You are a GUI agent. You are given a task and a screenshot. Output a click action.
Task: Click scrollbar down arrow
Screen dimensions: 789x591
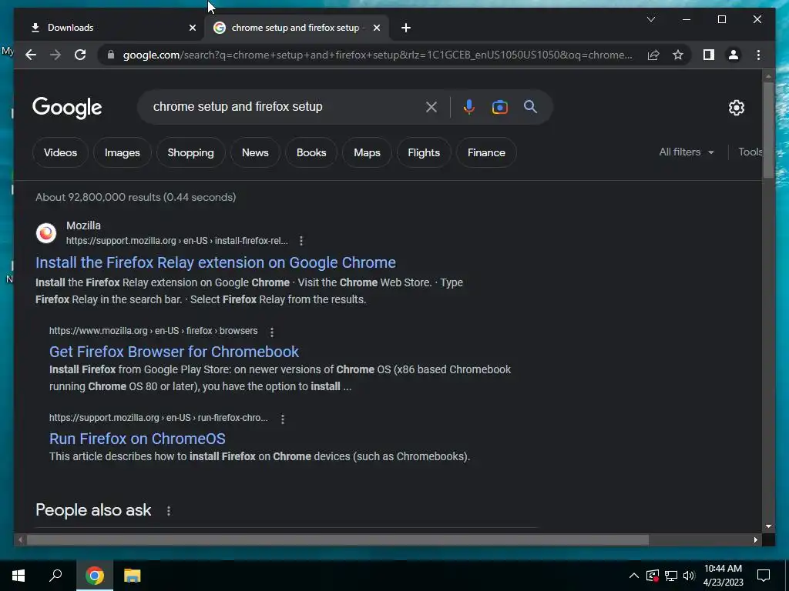768,526
